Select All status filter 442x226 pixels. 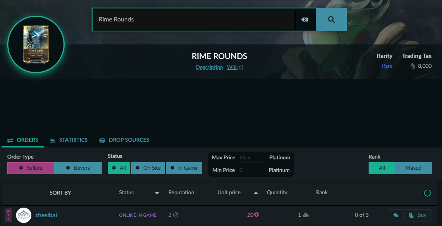[119, 168]
